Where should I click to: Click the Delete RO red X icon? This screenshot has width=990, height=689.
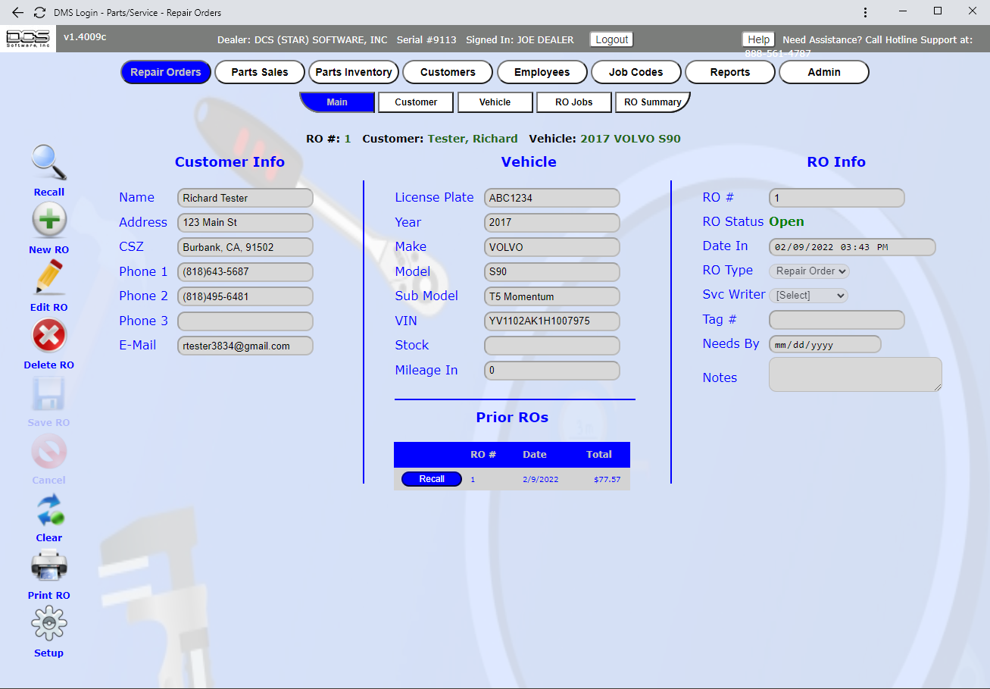click(49, 336)
